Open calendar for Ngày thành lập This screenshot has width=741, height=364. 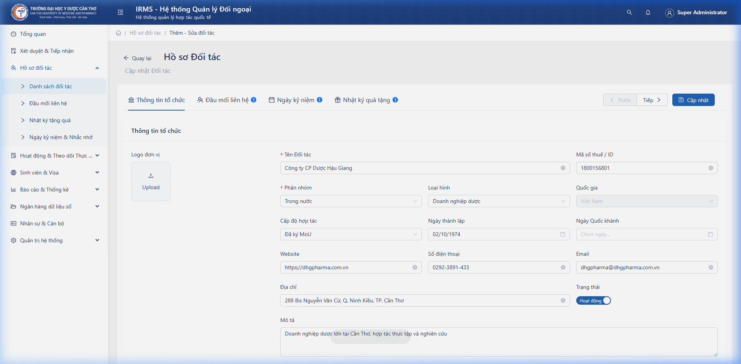(x=562, y=234)
